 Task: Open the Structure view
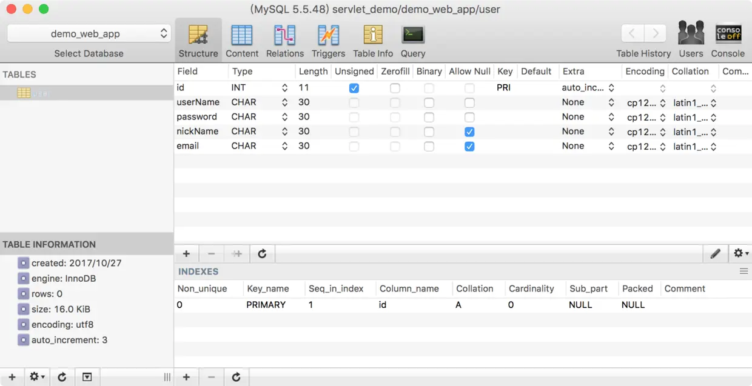[x=198, y=41]
